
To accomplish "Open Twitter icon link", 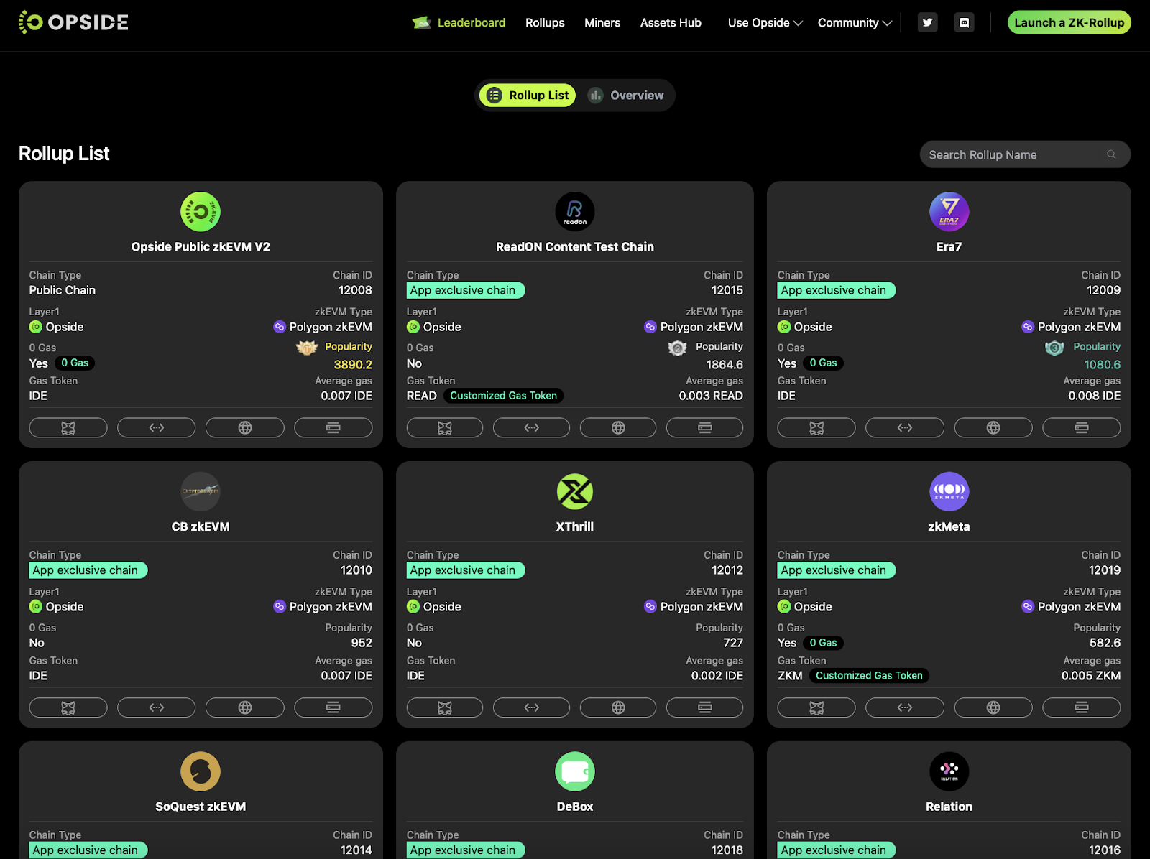I will coord(928,23).
